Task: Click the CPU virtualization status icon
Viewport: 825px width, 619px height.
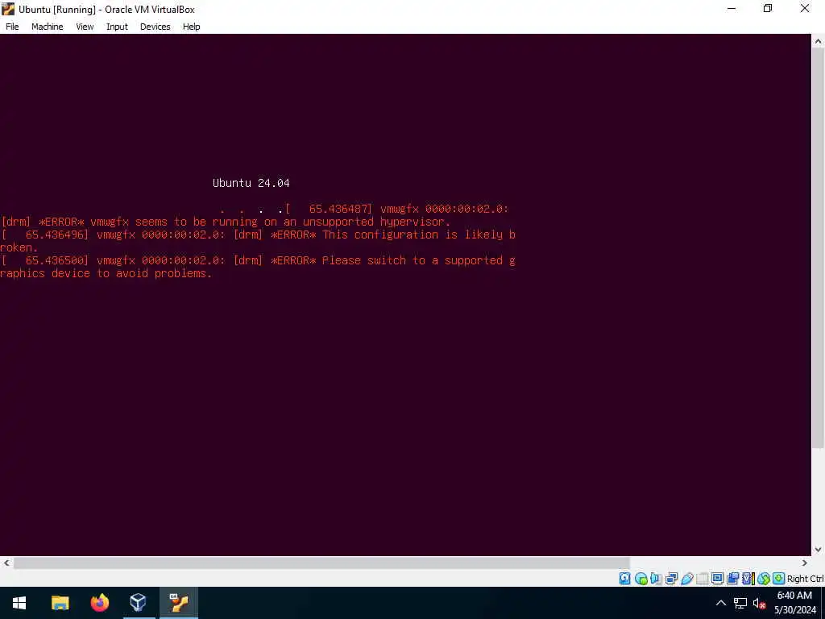Action: 748,579
